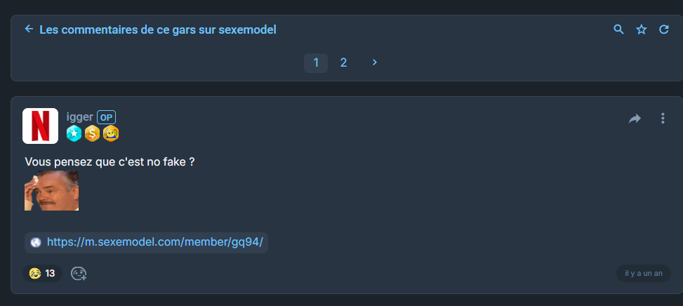Screen dimensions: 683x306
Task: Click the add reaction smiley icon
Action: (79, 273)
